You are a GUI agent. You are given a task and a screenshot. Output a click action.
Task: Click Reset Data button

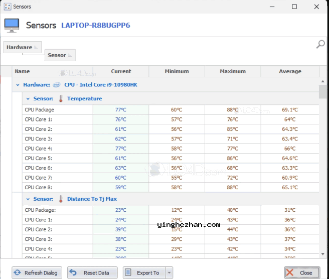92,272
